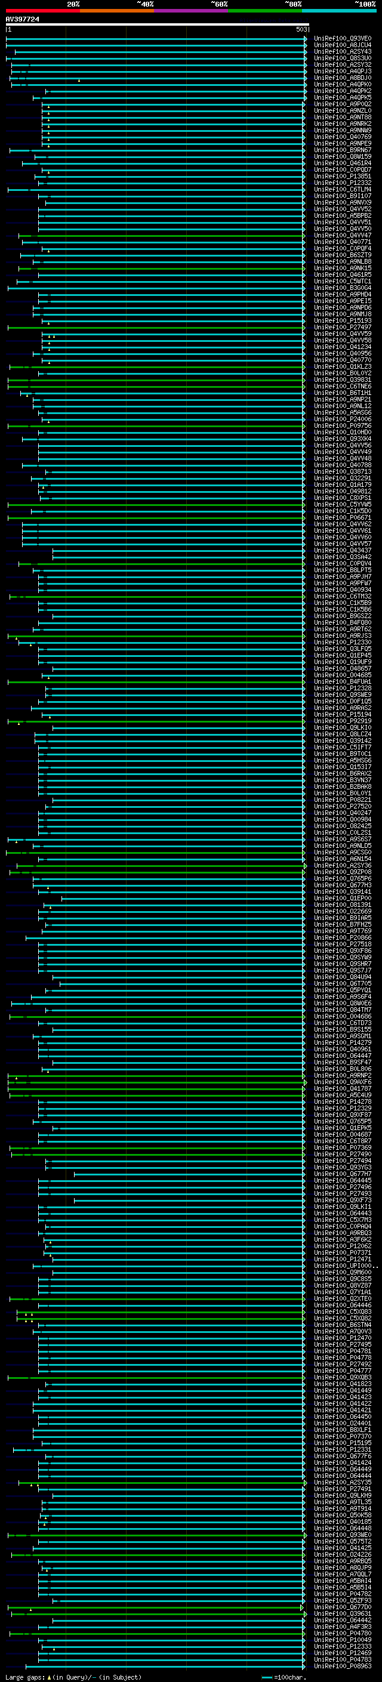This screenshot has width=382, height=1682.
Task: Open the last hit UniRef100_P08963
Action: 343,1666
